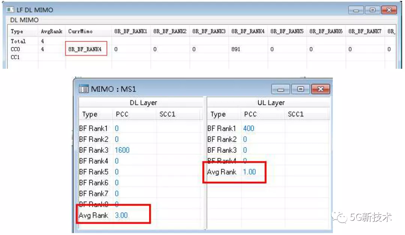
Task: Close the LF DL MIMO window
Action: point(389,10)
